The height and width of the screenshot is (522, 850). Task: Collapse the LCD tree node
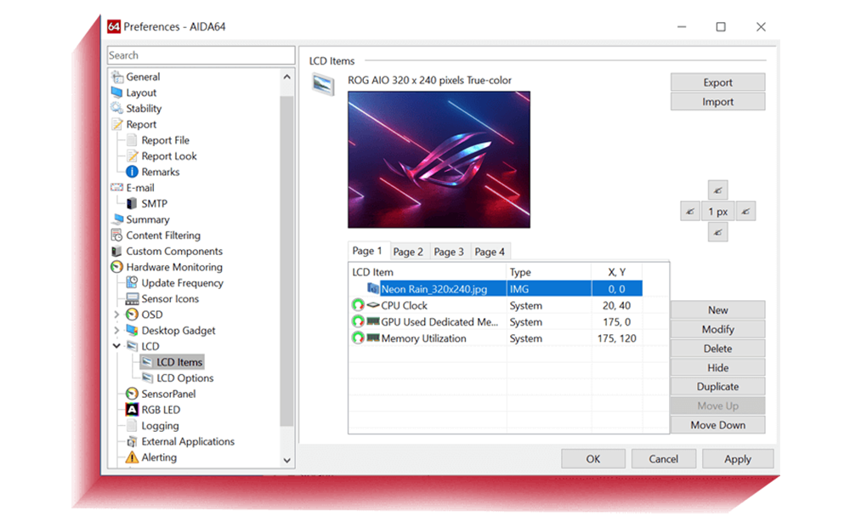[x=116, y=347]
